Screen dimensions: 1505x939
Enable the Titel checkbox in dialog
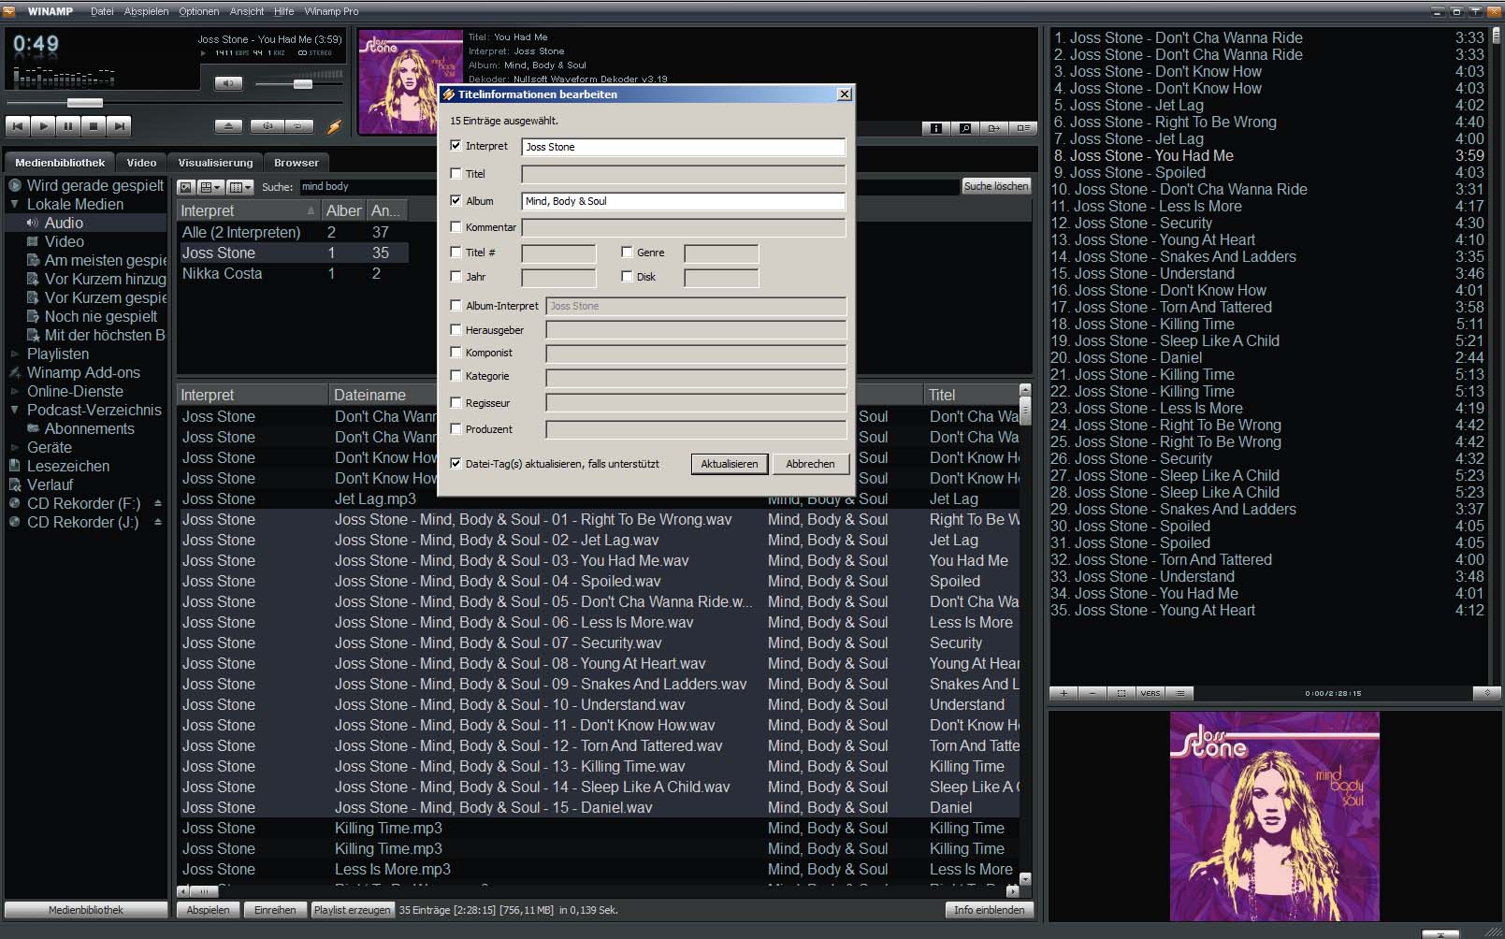[456, 173]
